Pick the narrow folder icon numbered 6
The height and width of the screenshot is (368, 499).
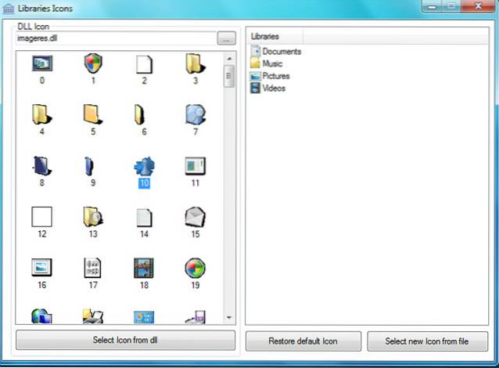tap(140, 114)
